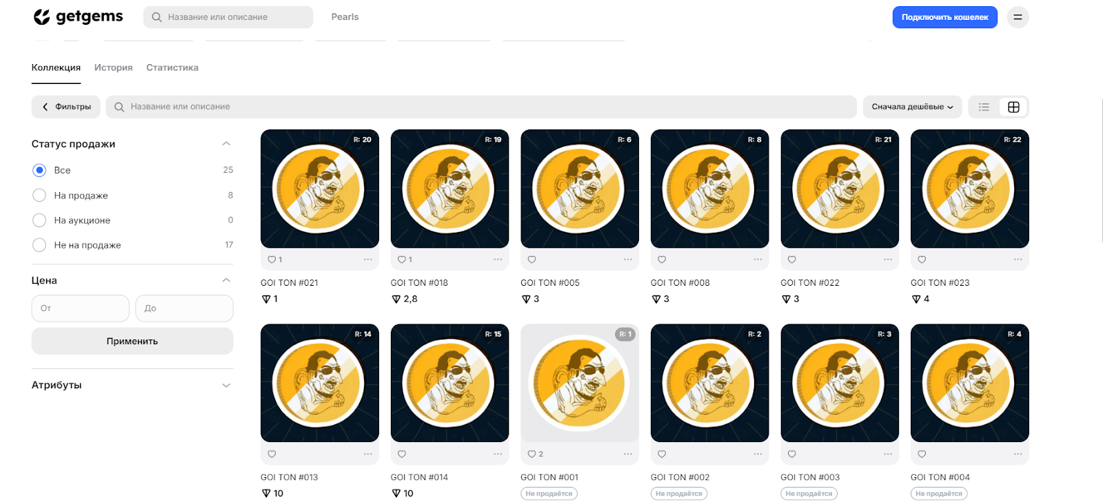Click the 'Подключить кошелек' button
The height and width of the screenshot is (502, 1103).
[x=944, y=17]
